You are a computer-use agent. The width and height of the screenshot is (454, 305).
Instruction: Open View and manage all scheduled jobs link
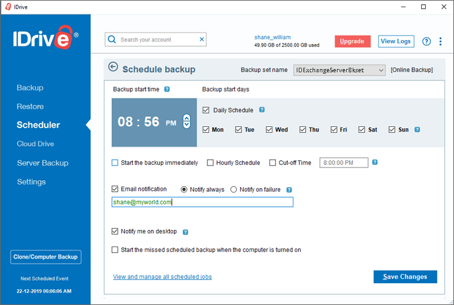tap(162, 277)
